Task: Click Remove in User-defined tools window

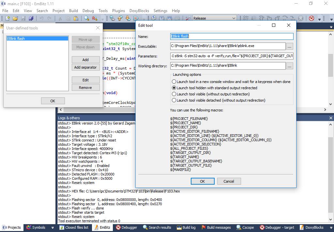Action: [x=86, y=88]
